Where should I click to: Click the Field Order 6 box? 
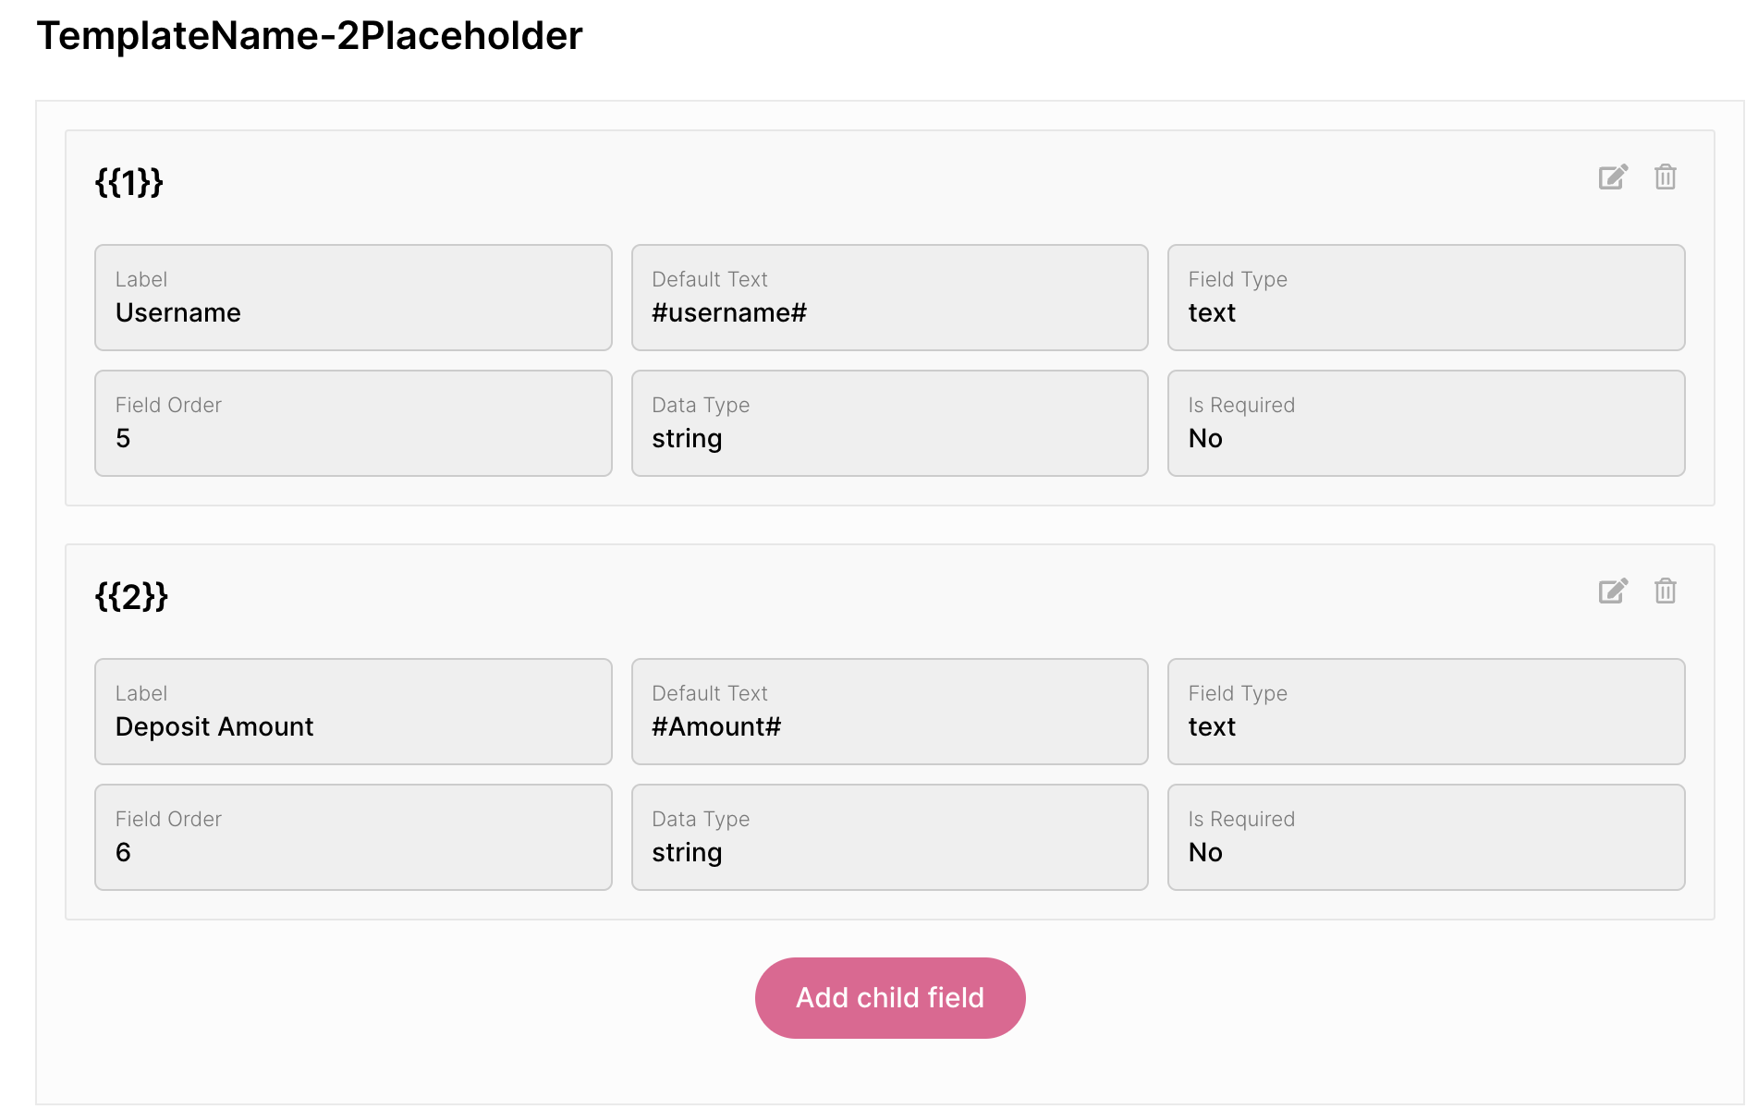[353, 837]
